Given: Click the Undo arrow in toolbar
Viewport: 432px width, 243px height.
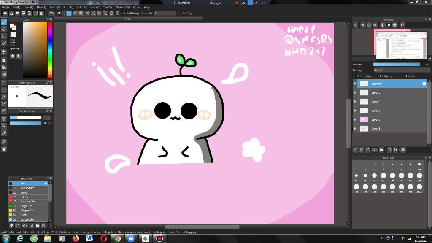Looking at the screenshot, I should pos(51,13).
